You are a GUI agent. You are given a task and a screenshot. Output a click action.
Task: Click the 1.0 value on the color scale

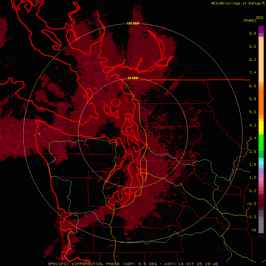(x=253, y=178)
